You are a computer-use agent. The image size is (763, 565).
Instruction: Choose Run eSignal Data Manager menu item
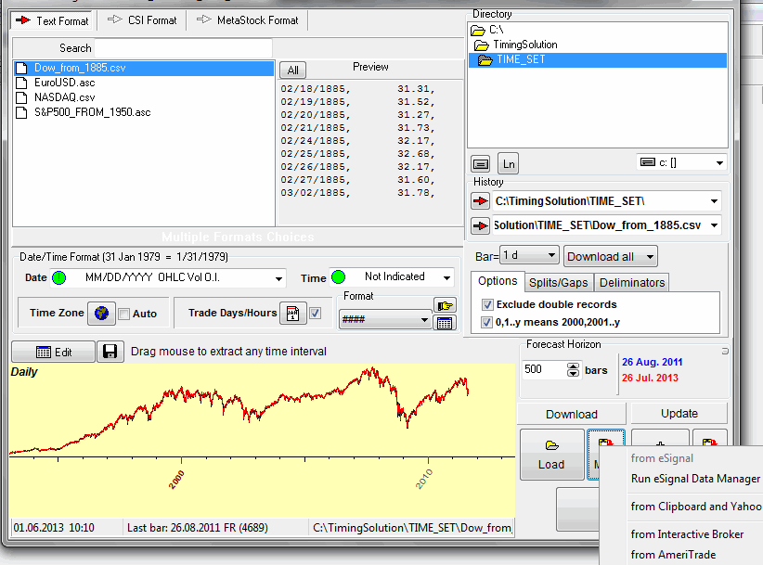pos(695,479)
